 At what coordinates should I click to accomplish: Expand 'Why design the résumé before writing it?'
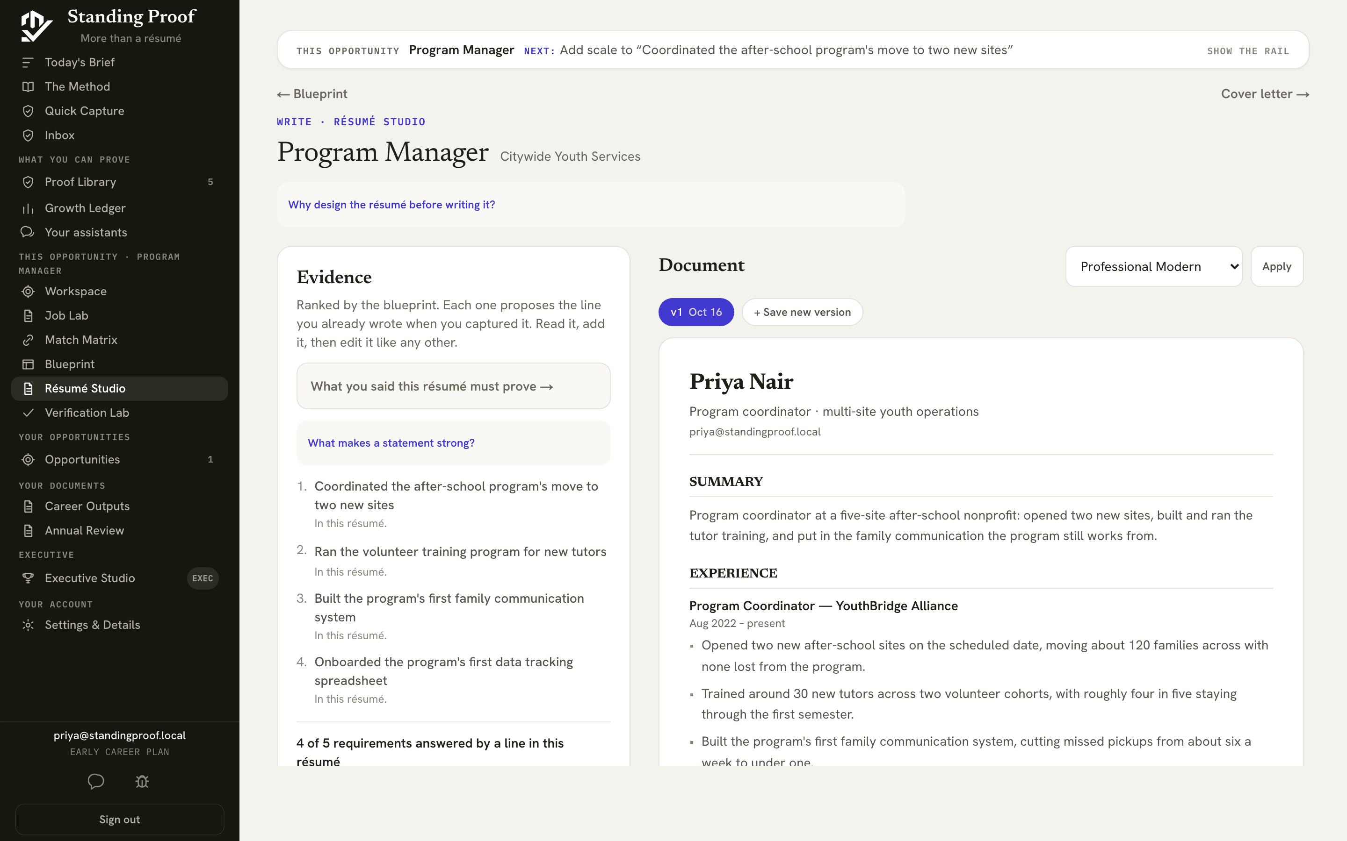coord(391,205)
